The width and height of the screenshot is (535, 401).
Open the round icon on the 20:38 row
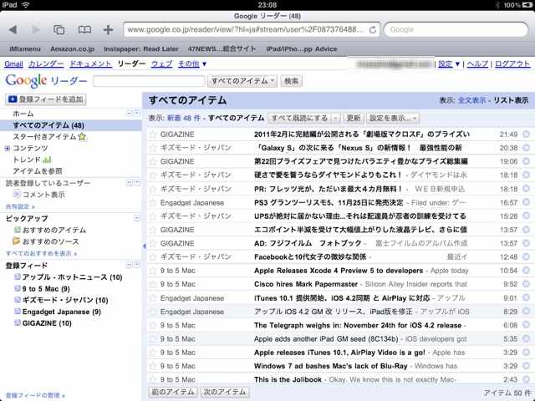pyautogui.click(x=526, y=148)
